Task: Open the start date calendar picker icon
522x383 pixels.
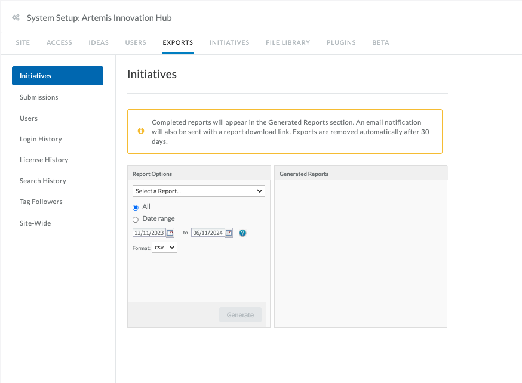Action: tap(170, 233)
